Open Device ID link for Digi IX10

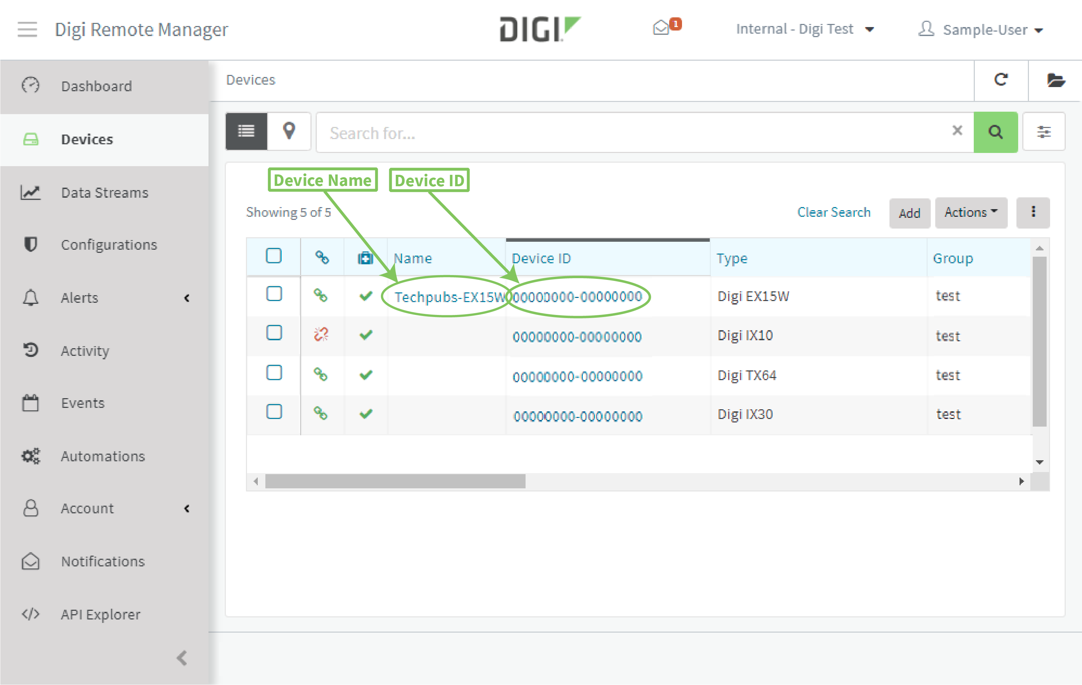[577, 336]
